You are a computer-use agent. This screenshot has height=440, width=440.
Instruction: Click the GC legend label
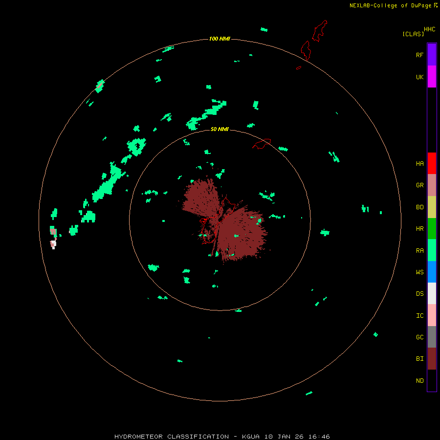point(419,337)
